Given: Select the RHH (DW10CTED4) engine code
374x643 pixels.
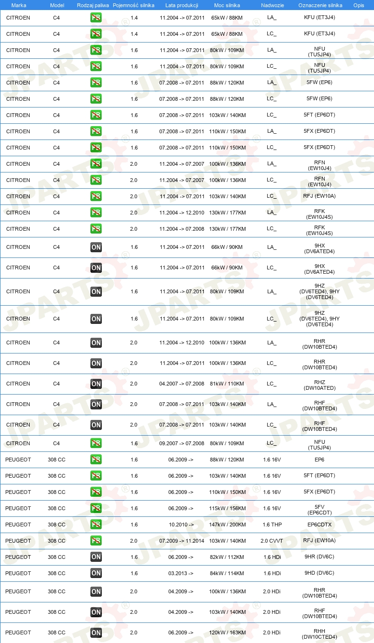Looking at the screenshot, I should click(x=319, y=634).
